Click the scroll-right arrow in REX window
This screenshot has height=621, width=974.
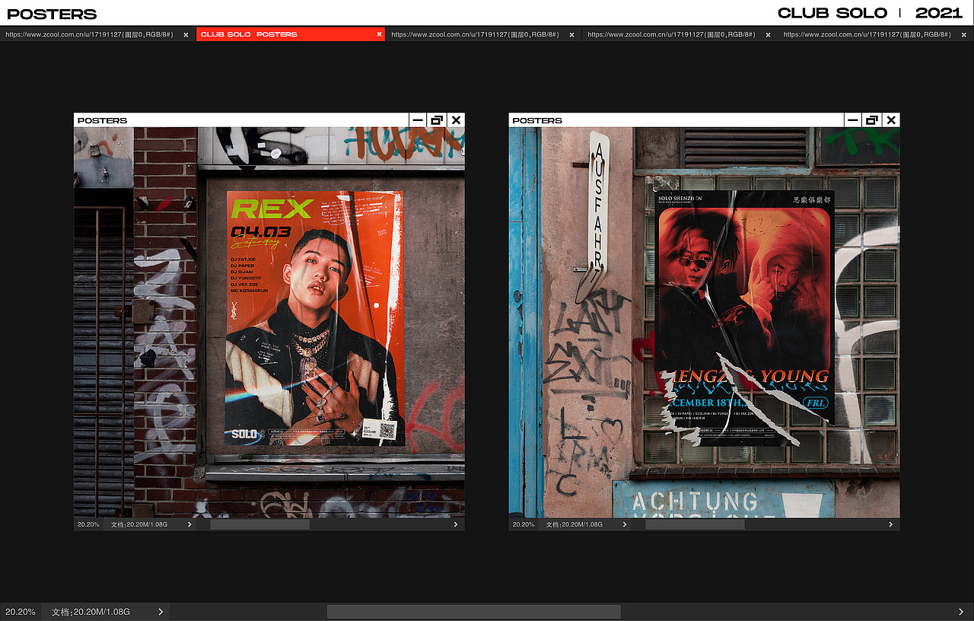(x=456, y=524)
